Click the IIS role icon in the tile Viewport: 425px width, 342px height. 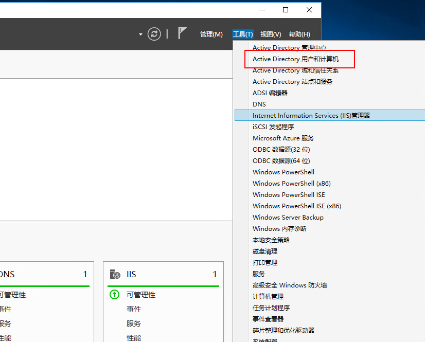coord(115,275)
